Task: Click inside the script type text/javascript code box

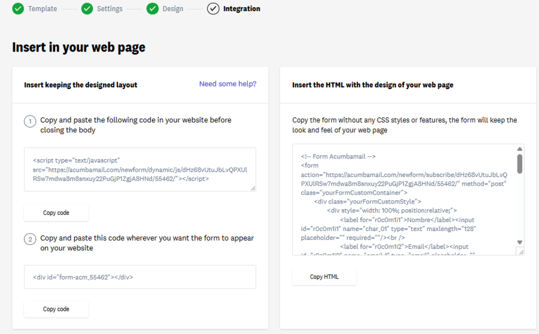Action: (140, 169)
